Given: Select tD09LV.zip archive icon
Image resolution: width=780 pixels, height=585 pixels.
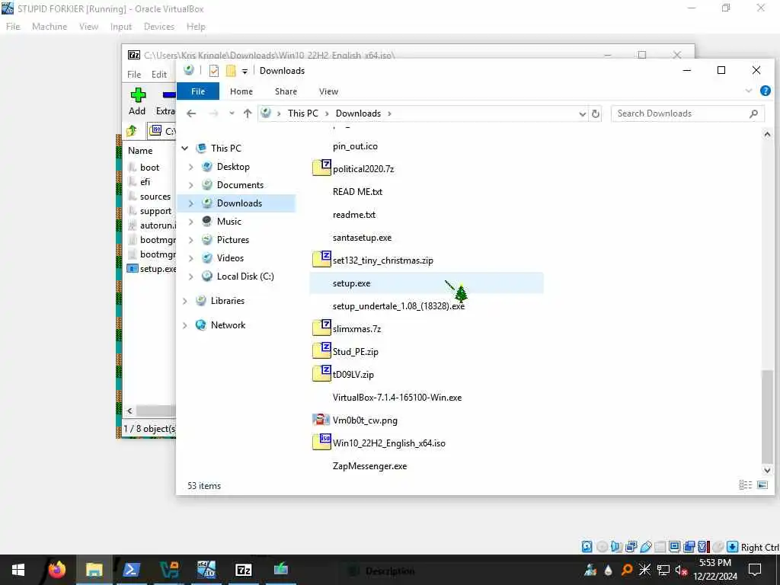Looking at the screenshot, I should point(321,374).
